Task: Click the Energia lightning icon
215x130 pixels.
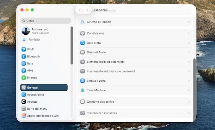Action: [x=24, y=77]
